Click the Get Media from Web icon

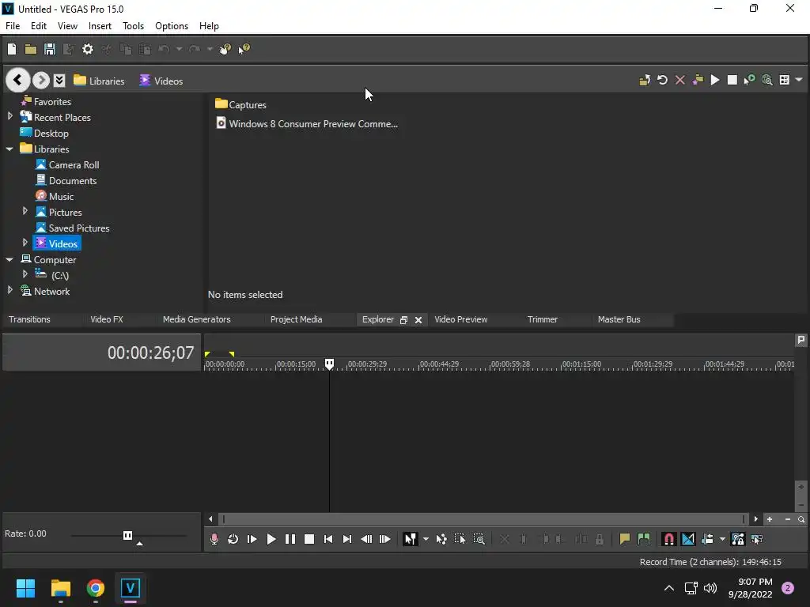[767, 80]
